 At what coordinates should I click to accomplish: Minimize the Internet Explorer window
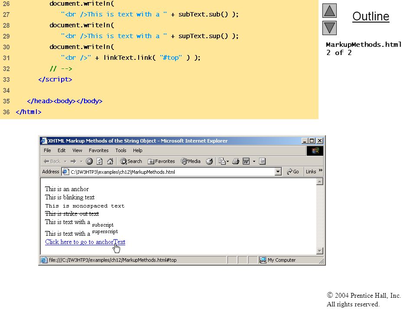(305, 141)
